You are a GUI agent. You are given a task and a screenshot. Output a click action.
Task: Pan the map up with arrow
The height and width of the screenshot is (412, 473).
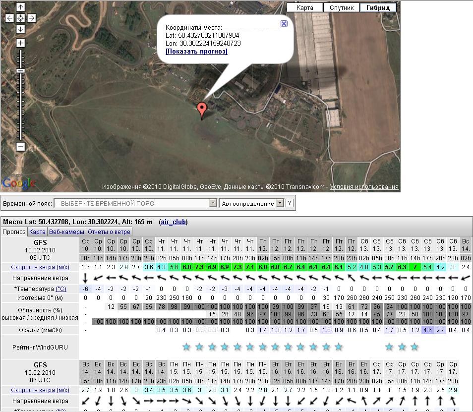click(20, 7)
